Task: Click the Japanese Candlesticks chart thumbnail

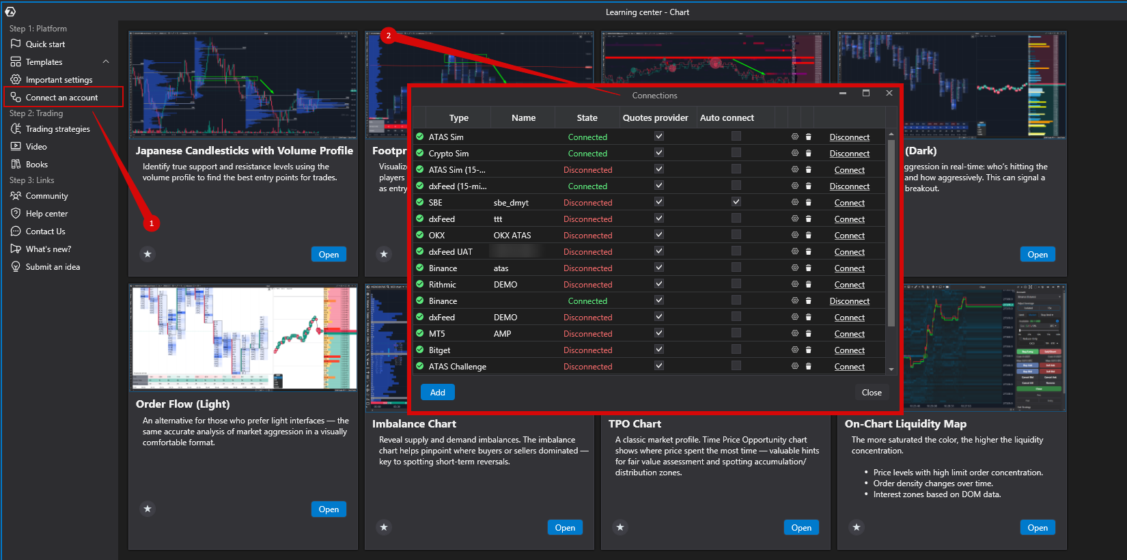Action: pos(243,85)
